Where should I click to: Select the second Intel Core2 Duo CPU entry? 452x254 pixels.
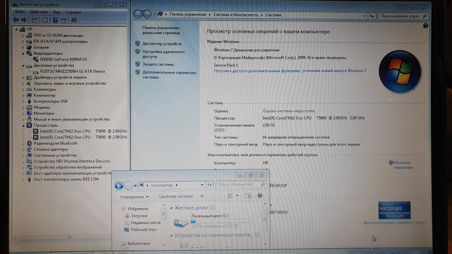coord(83,137)
